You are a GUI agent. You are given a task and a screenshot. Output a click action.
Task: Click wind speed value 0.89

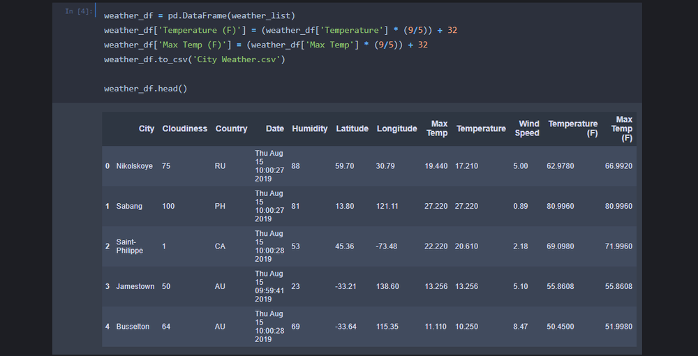[521, 206]
